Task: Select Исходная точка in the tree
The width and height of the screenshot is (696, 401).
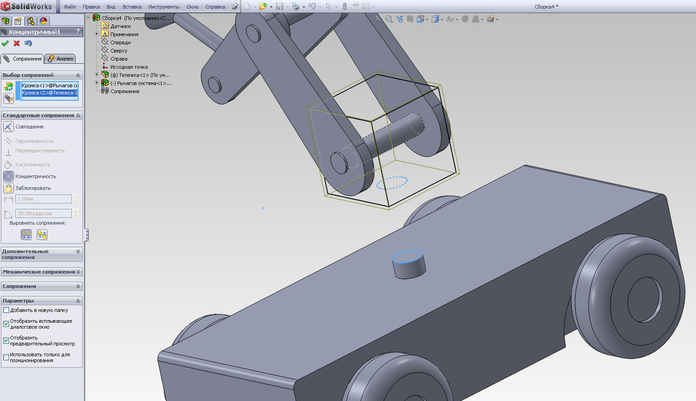Action: click(x=129, y=67)
